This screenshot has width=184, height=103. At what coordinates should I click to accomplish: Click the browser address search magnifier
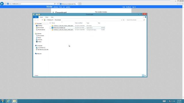point(55,4)
